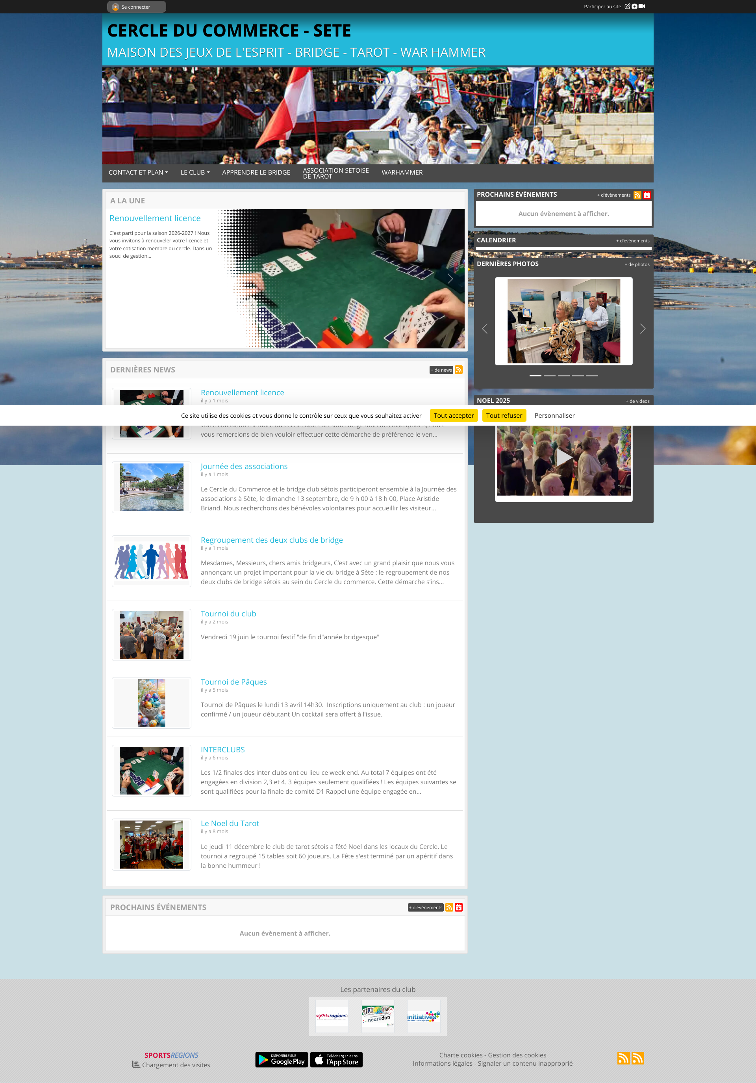This screenshot has width=756, height=1083.
Task: Open the Dernières News RSS feed icon
Action: pyautogui.click(x=459, y=370)
